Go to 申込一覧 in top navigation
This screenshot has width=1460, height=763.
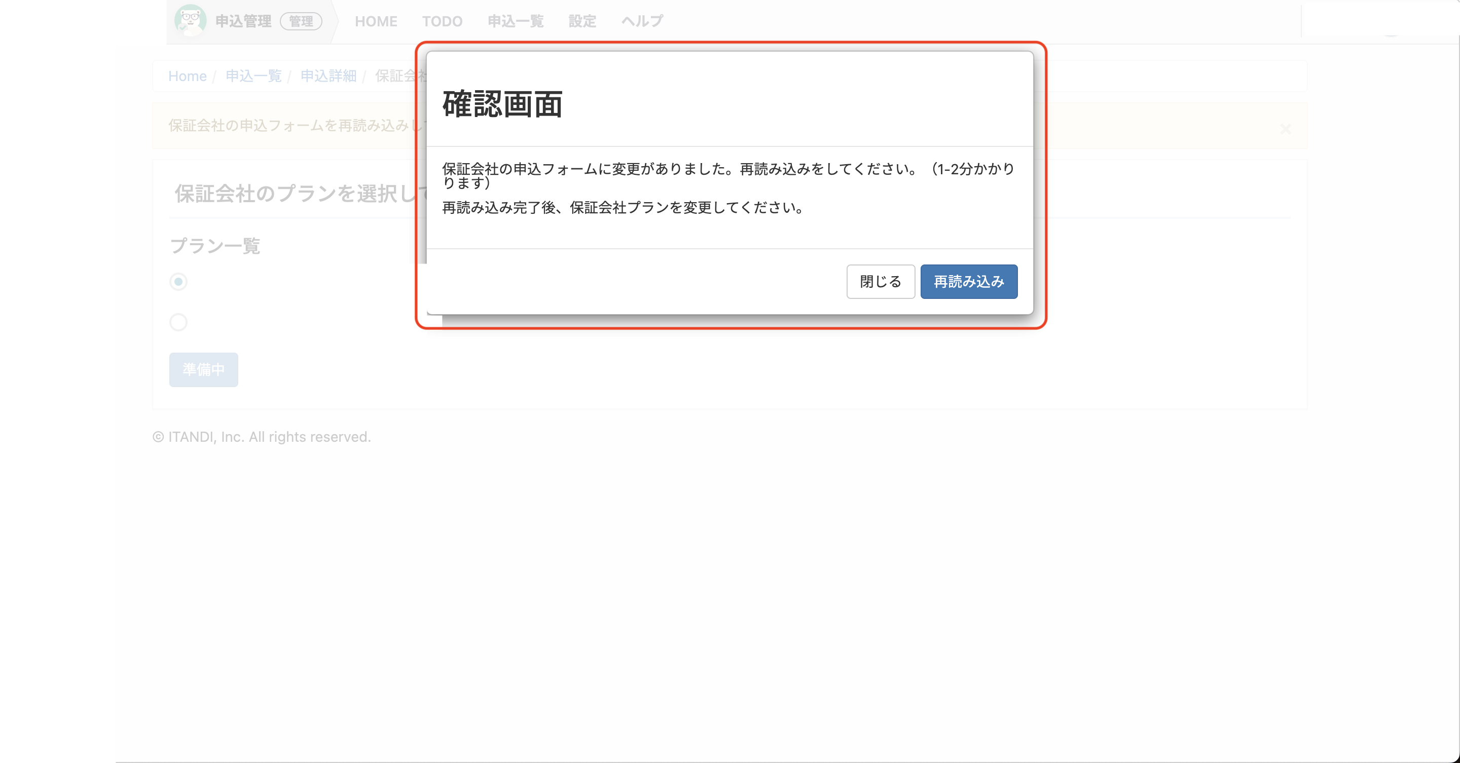click(516, 21)
